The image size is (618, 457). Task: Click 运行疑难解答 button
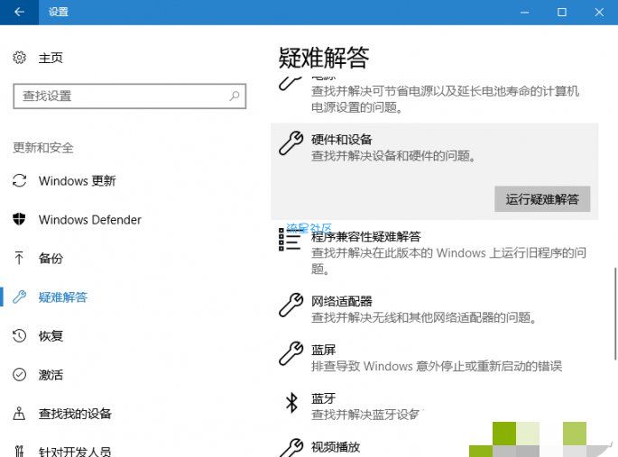pos(542,199)
